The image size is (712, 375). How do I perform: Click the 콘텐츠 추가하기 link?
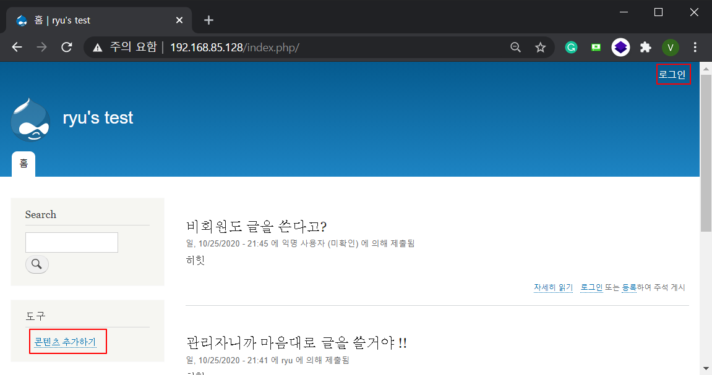click(x=66, y=342)
